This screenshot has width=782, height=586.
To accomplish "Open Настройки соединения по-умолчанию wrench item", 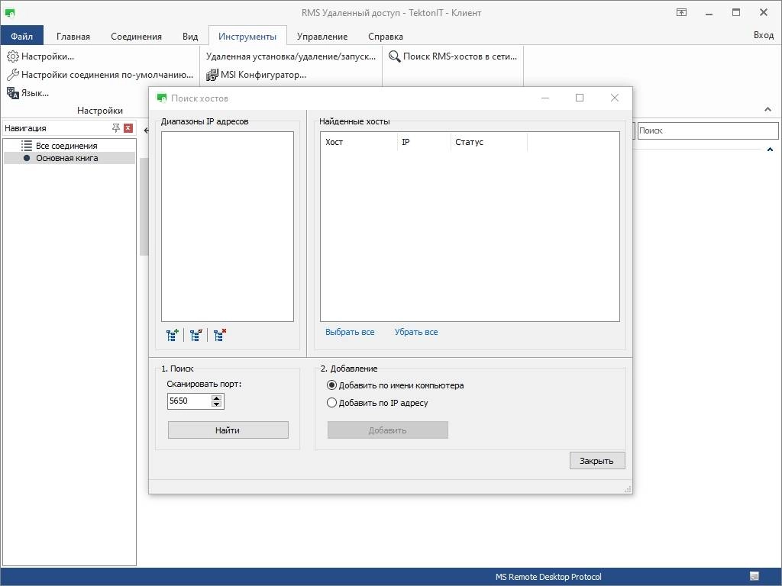I will (x=100, y=75).
